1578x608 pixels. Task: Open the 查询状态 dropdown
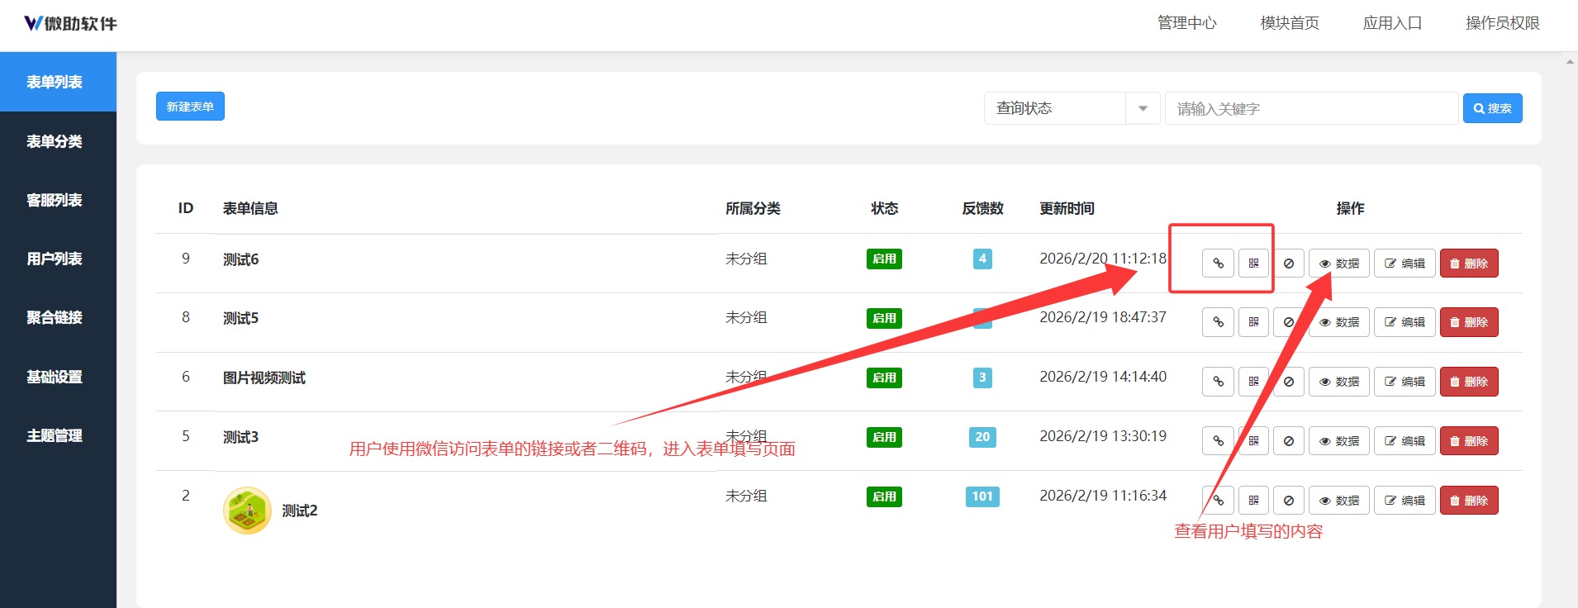point(1055,108)
